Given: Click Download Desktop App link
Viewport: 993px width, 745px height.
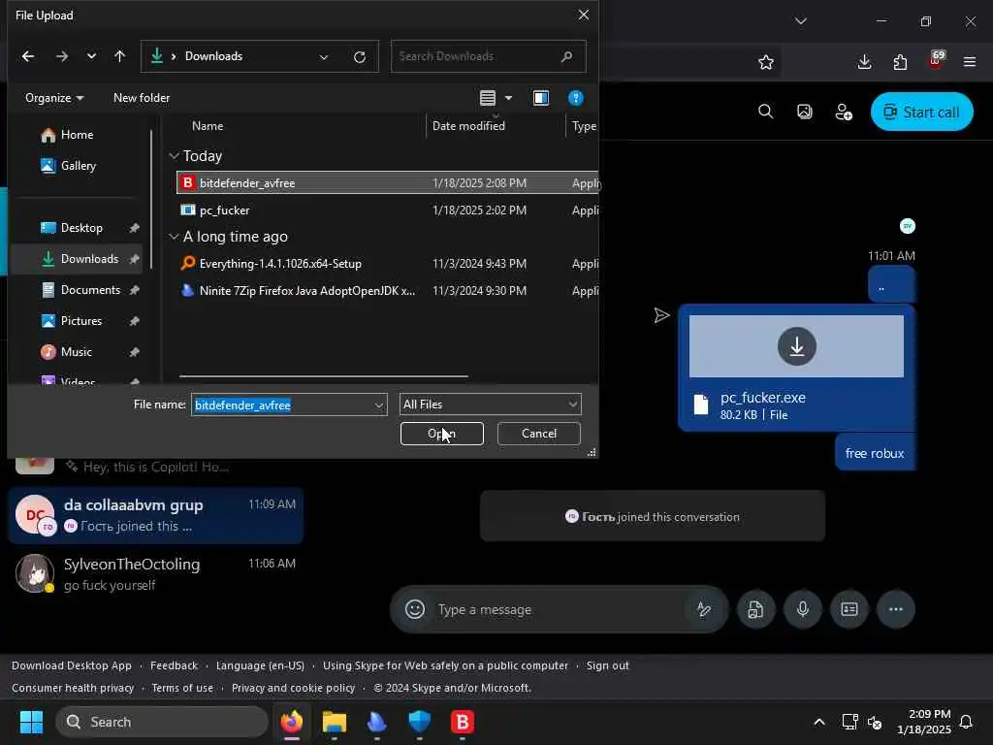Looking at the screenshot, I should [72, 665].
